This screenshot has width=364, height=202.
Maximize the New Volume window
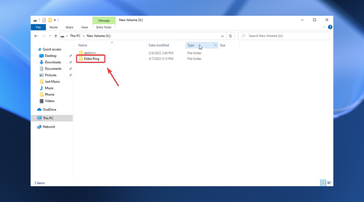(x=315, y=20)
